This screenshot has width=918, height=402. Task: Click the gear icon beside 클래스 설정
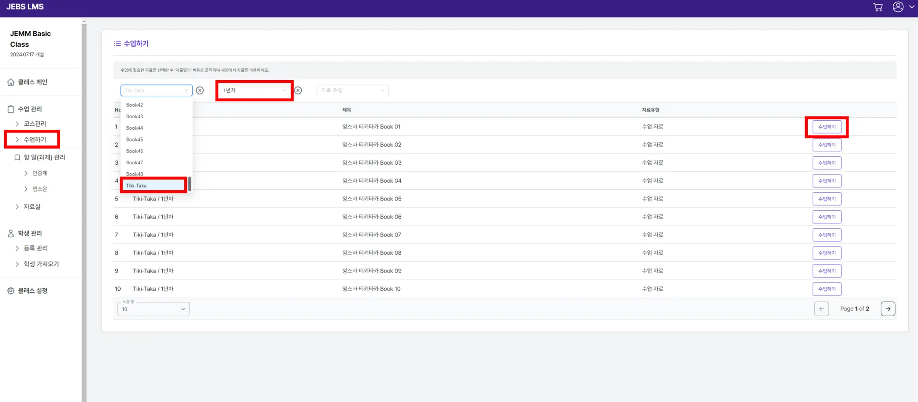11,291
